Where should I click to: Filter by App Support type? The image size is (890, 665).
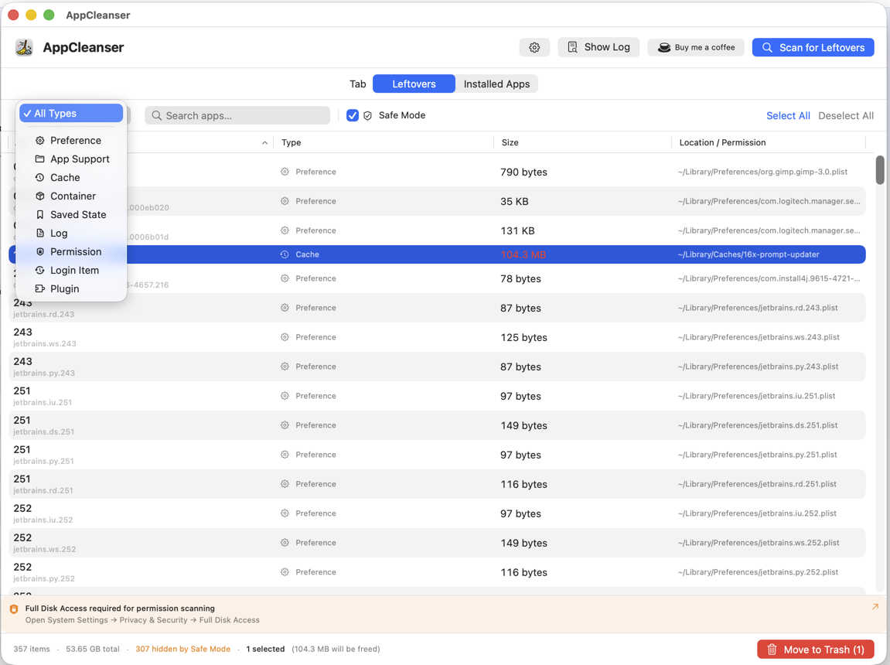coord(71,159)
